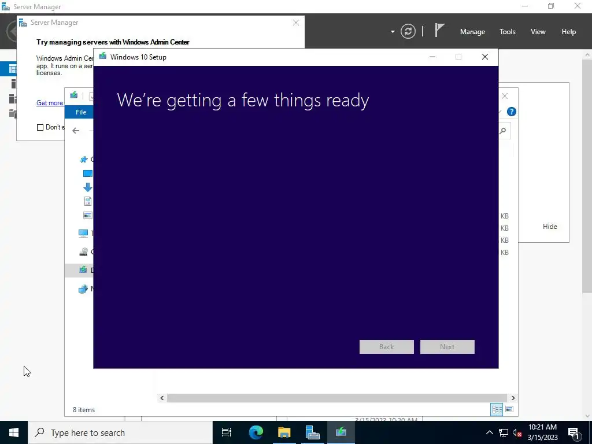Click the Back button in Windows 10 Setup
This screenshot has width=592, height=444.
pos(387,347)
